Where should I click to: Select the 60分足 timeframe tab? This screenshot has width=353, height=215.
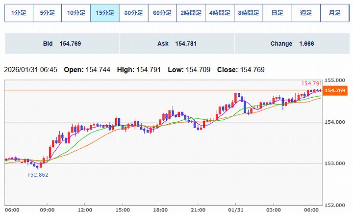162,13
